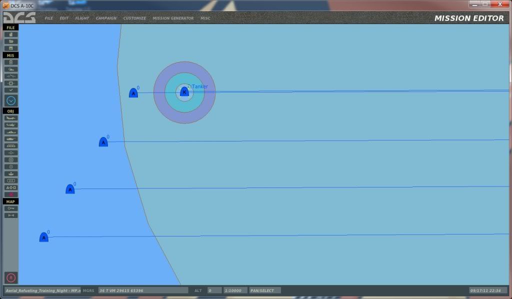
Task: Activate the distance ruler tool
Action: [11, 215]
